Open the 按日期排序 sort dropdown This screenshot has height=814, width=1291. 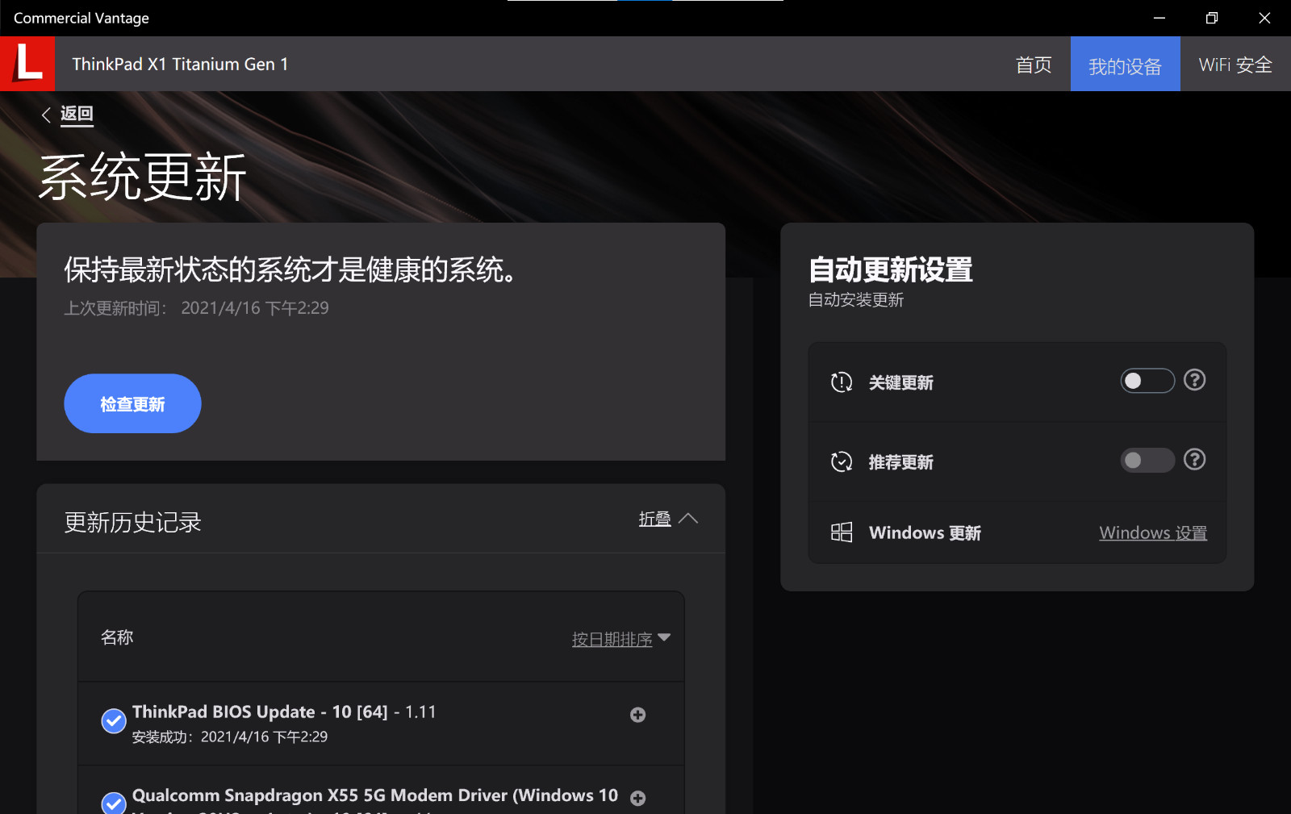621,639
